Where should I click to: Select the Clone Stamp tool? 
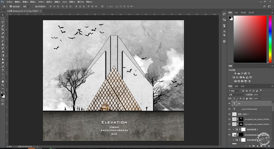tap(3, 44)
